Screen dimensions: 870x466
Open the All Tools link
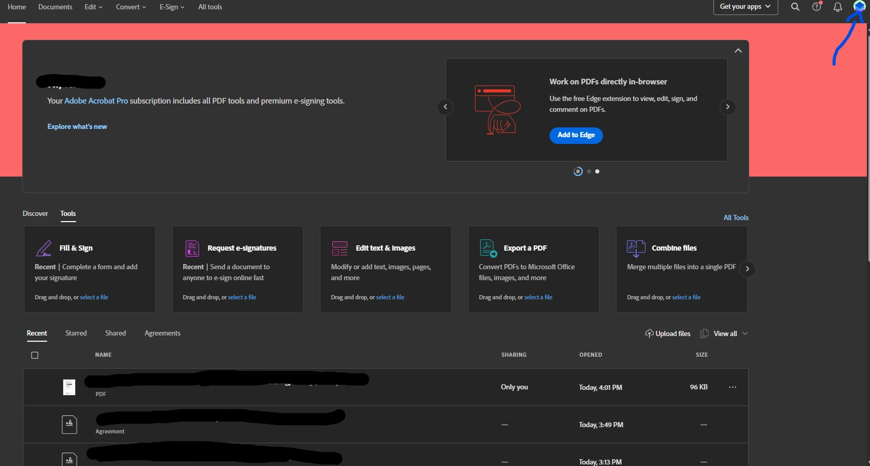[x=736, y=218]
